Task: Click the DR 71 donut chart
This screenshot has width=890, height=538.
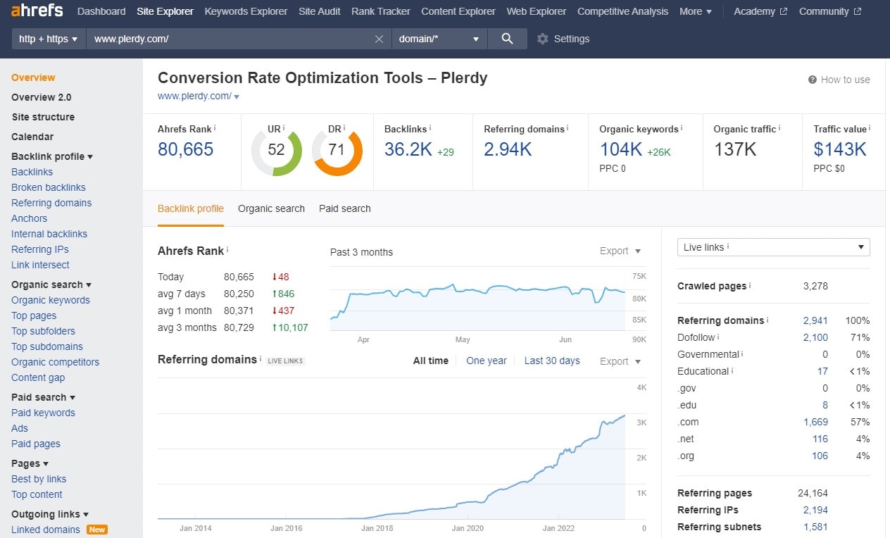Action: [x=337, y=150]
